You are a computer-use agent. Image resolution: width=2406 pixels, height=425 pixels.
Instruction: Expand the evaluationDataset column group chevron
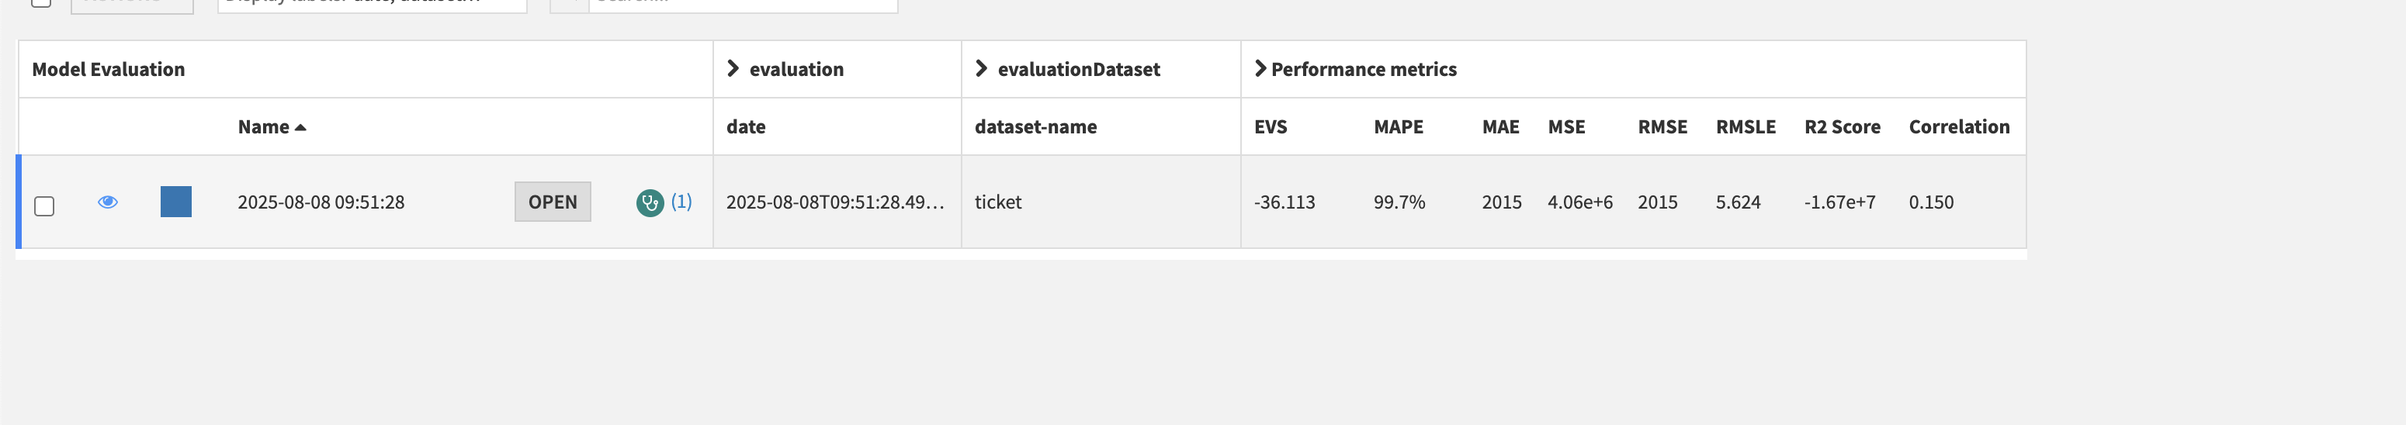[x=981, y=68]
